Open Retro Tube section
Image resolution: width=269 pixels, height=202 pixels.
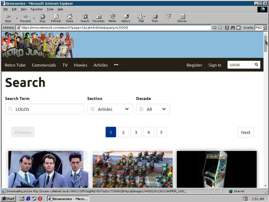tap(15, 65)
